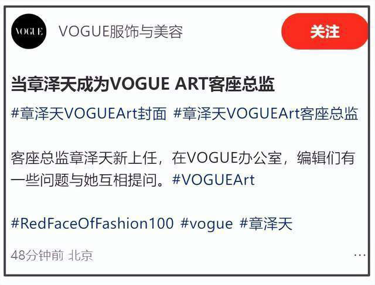Click the 48分钟前 timestamp

[37, 255]
